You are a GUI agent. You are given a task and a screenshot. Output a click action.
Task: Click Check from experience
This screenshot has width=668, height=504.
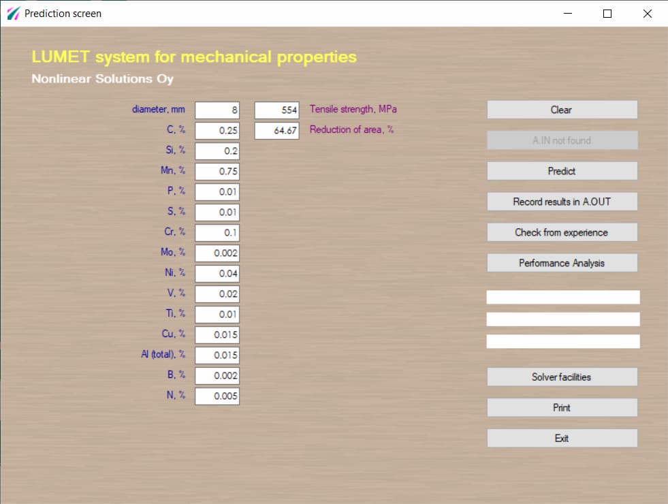click(x=562, y=232)
